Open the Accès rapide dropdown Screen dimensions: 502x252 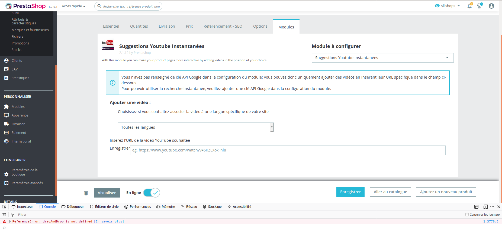pyautogui.click(x=73, y=6)
